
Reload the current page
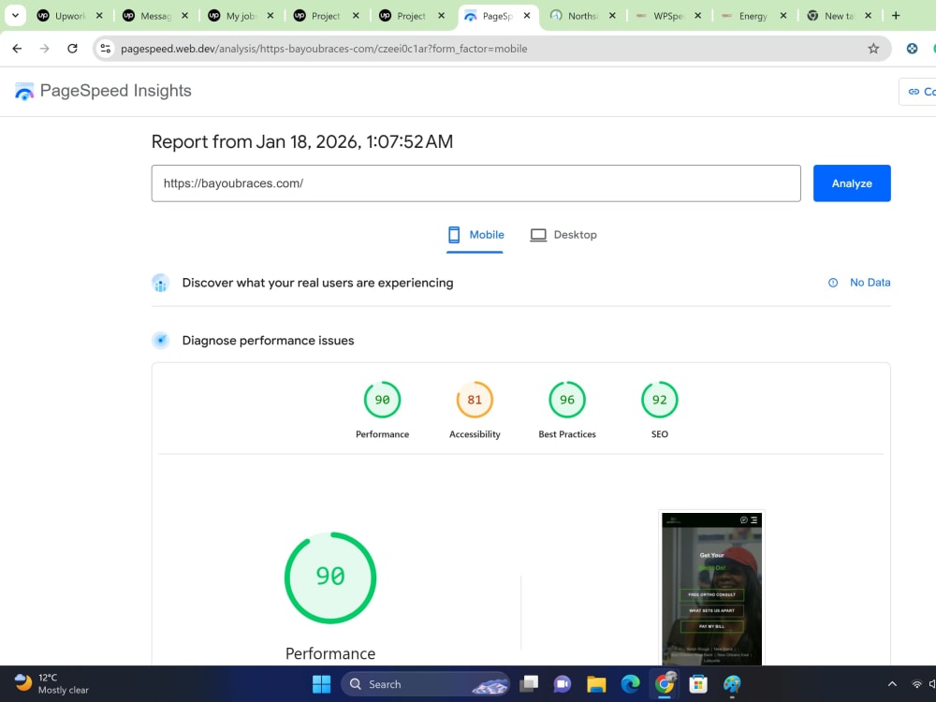click(x=72, y=49)
